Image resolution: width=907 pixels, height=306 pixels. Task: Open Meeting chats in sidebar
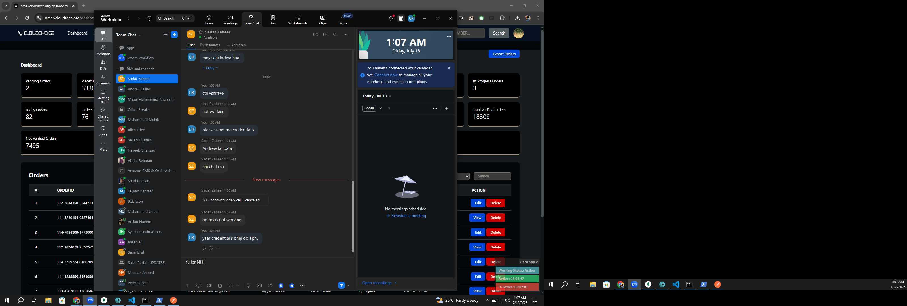coord(103,96)
